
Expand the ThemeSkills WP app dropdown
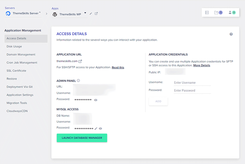pos(85,13)
